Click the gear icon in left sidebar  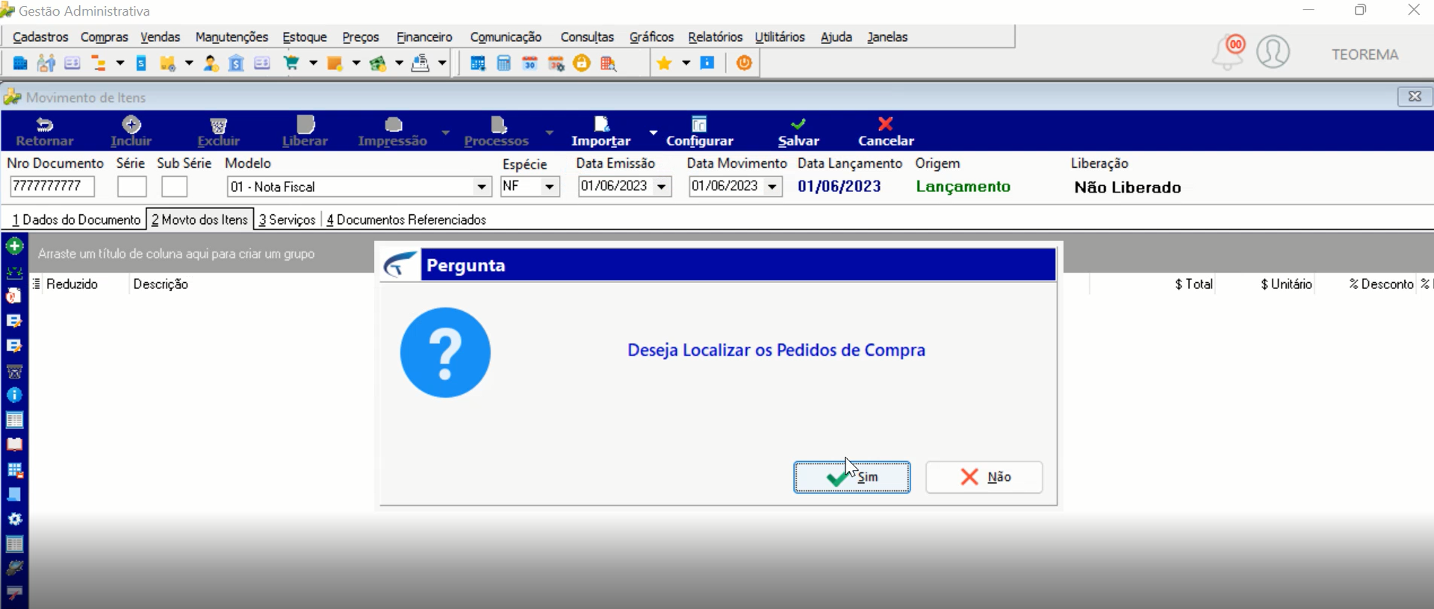pyautogui.click(x=14, y=519)
